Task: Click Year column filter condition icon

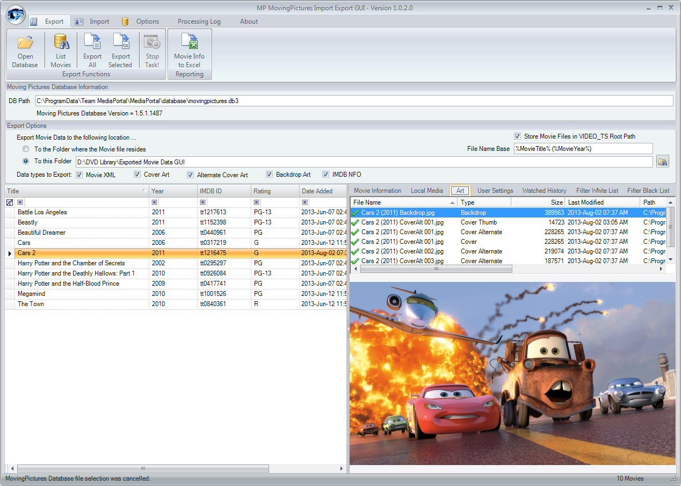Action: (x=155, y=202)
